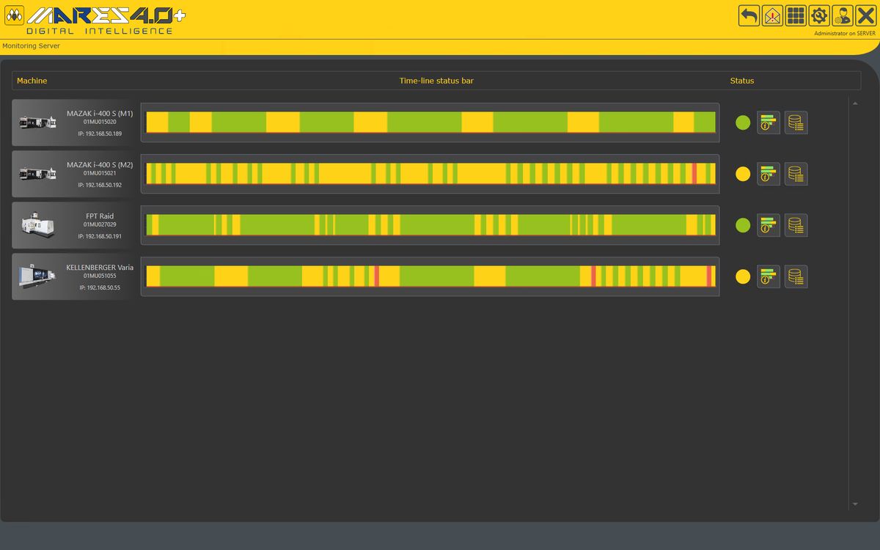Viewport: 880px width, 550px height.
Task: Click the KELLENBERGER Varia name label
Action: click(x=100, y=268)
